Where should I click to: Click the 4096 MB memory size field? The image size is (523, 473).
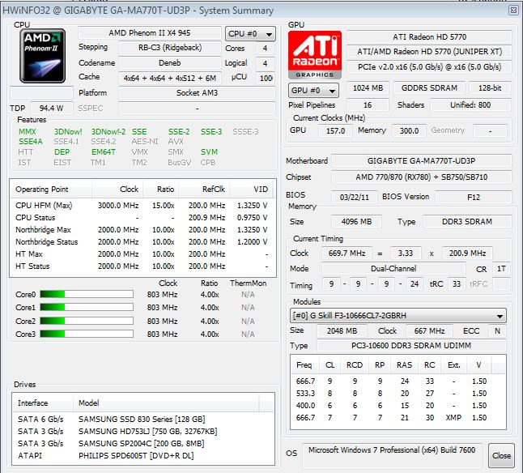pos(356,221)
